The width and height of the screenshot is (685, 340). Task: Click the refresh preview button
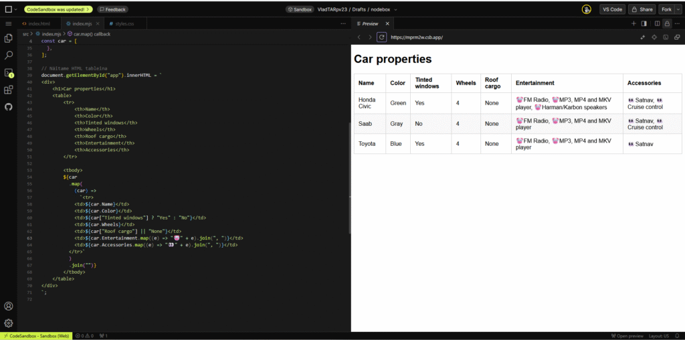pos(381,37)
